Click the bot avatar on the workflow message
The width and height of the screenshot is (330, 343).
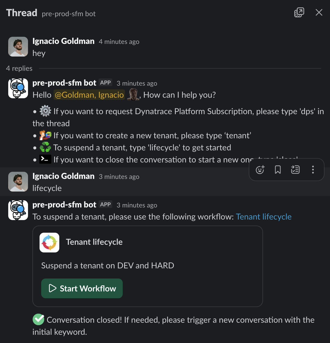tap(18, 210)
